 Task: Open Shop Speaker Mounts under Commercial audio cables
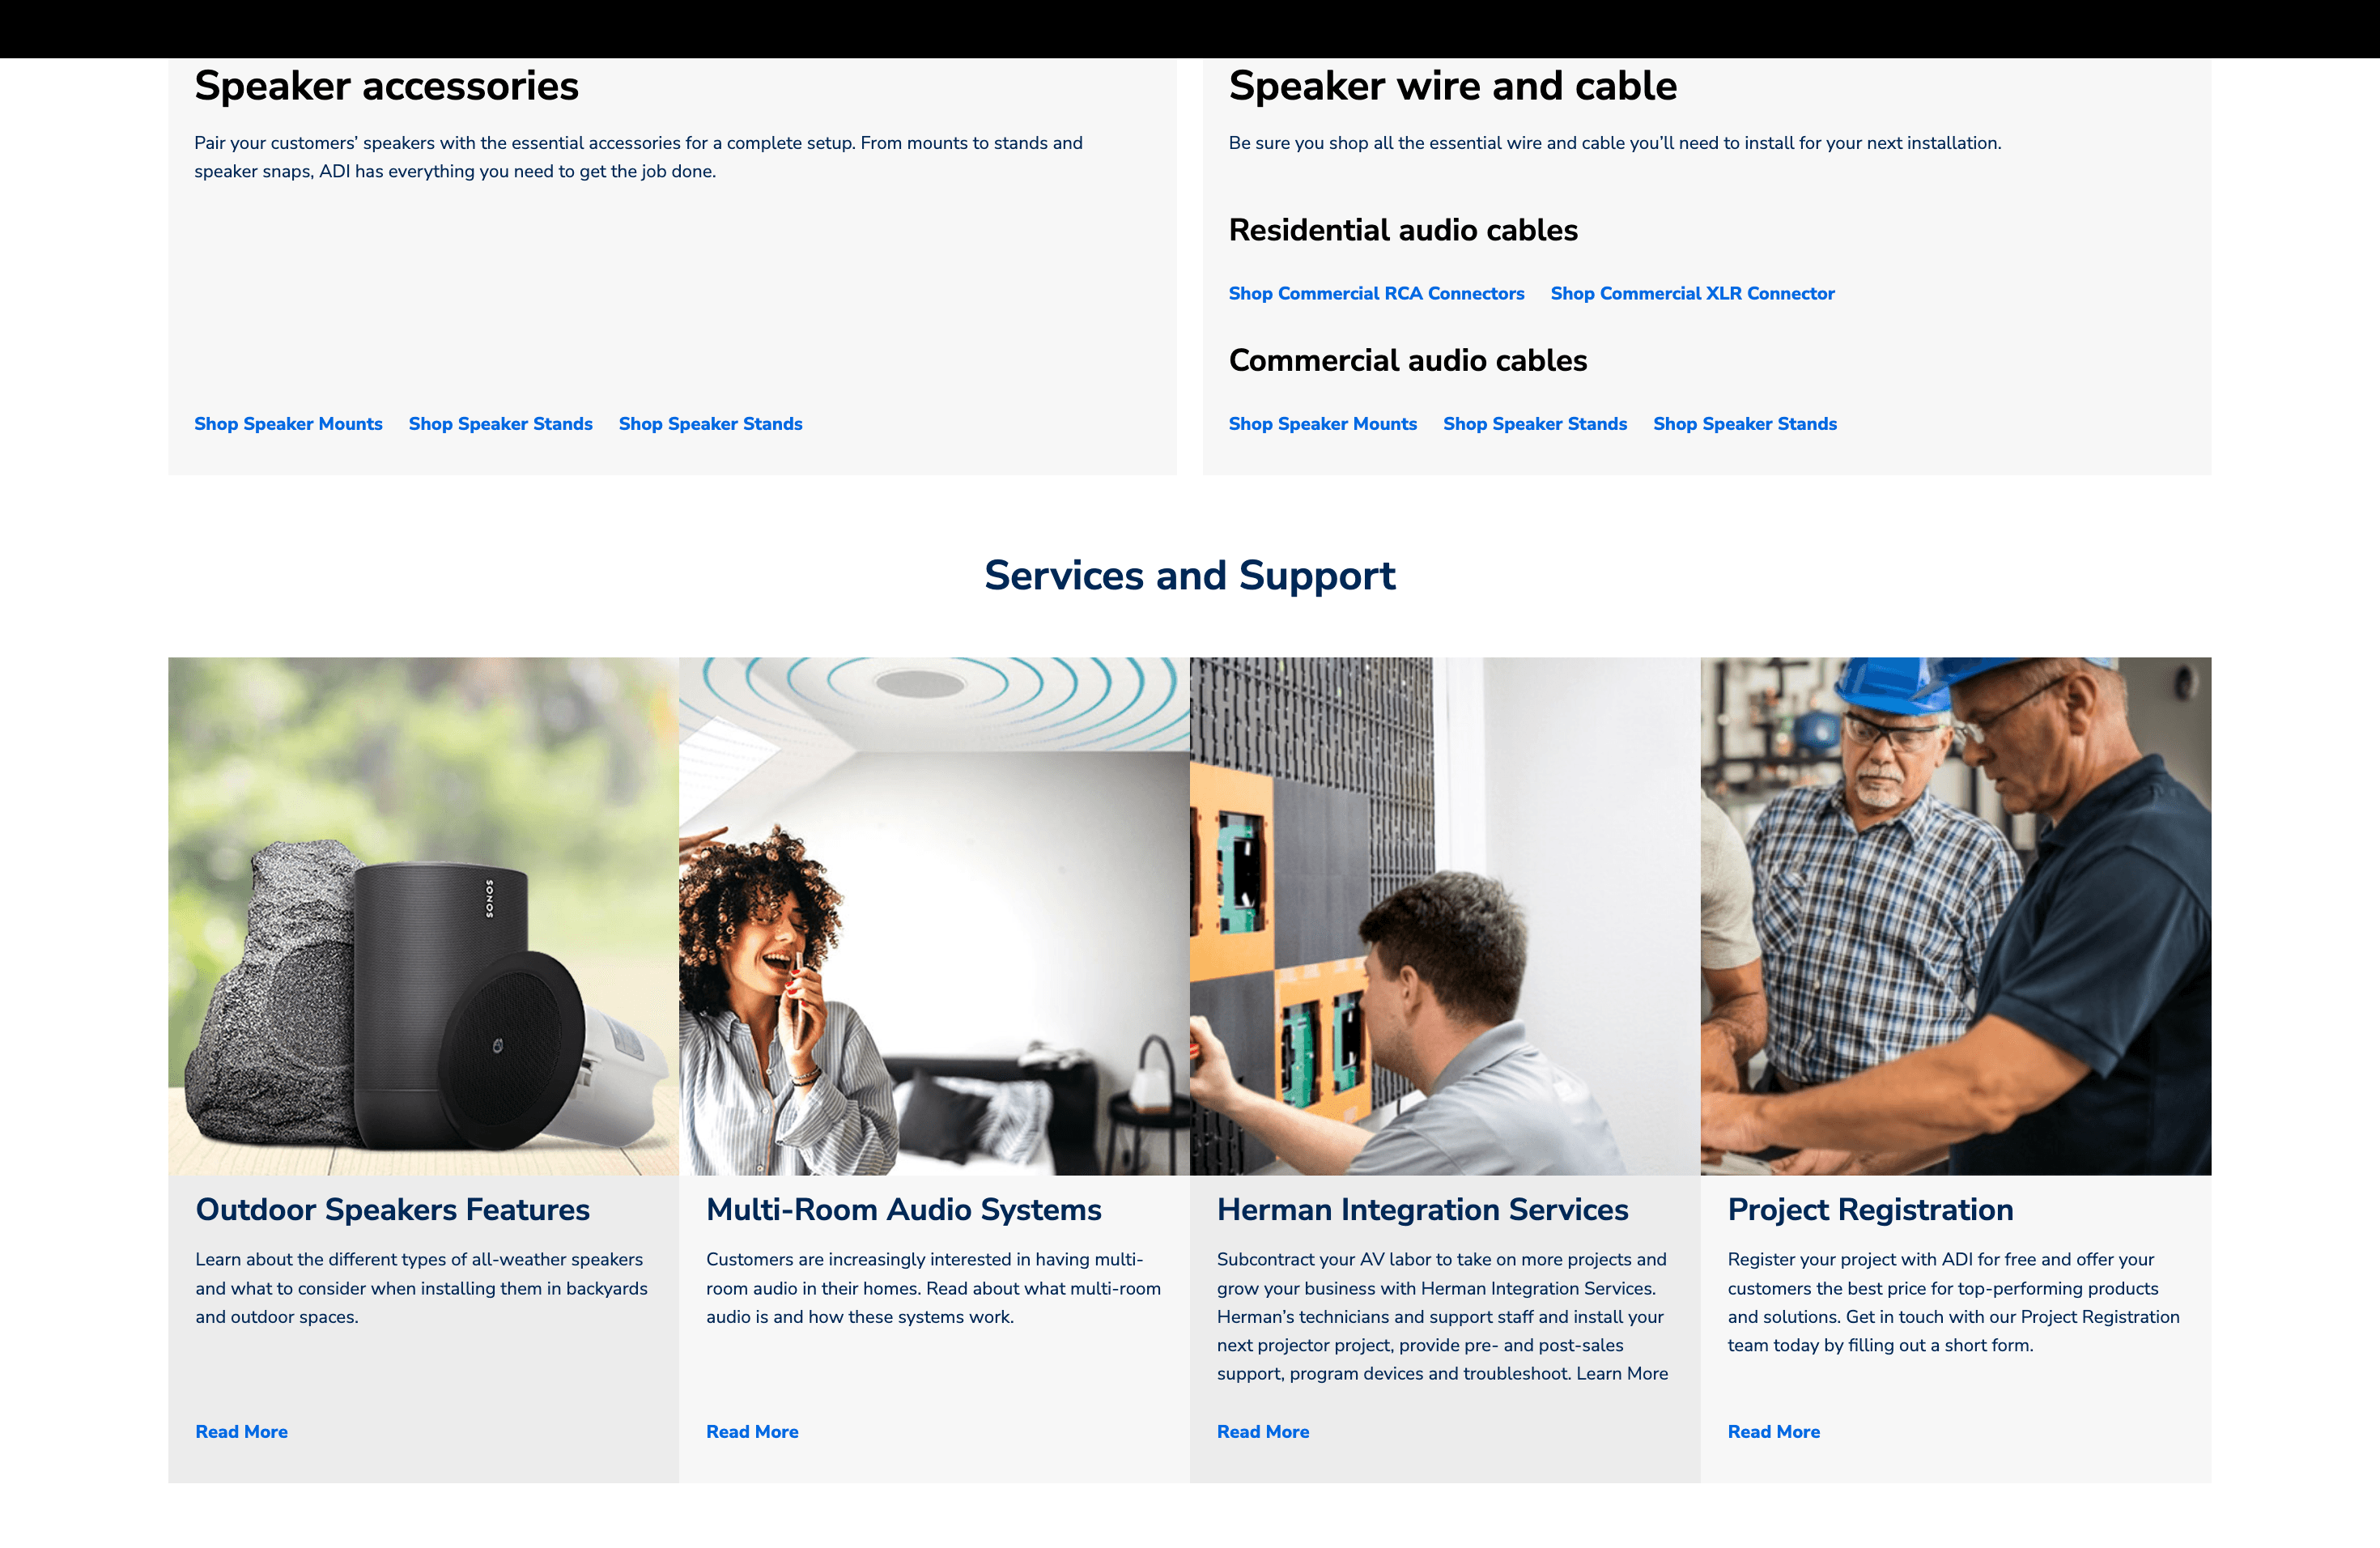pos(1322,424)
